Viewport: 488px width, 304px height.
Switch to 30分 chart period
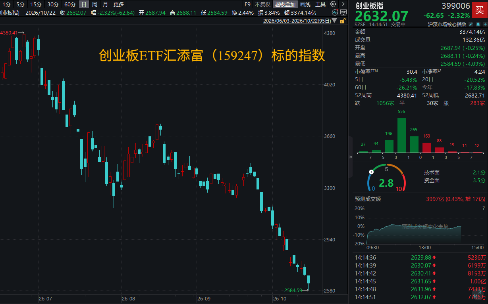tap(53, 4)
